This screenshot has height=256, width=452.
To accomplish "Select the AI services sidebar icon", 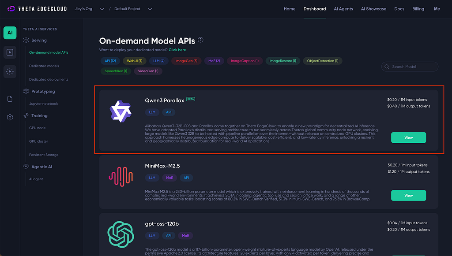I will tap(10, 33).
